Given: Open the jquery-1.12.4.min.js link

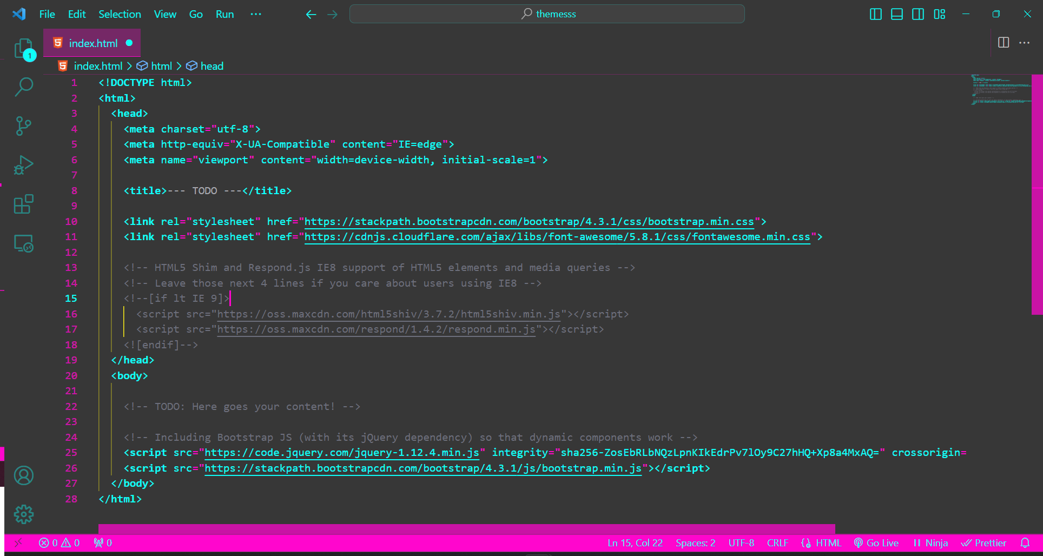Looking at the screenshot, I should tap(342, 453).
